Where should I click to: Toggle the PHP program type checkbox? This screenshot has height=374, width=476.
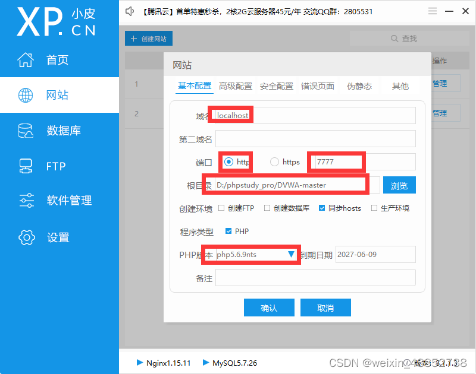228,231
